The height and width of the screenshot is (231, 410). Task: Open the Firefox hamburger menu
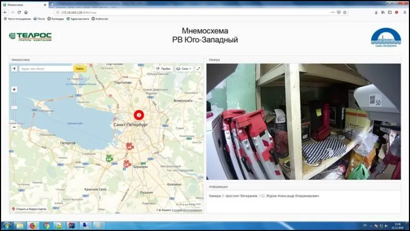pyautogui.click(x=405, y=12)
